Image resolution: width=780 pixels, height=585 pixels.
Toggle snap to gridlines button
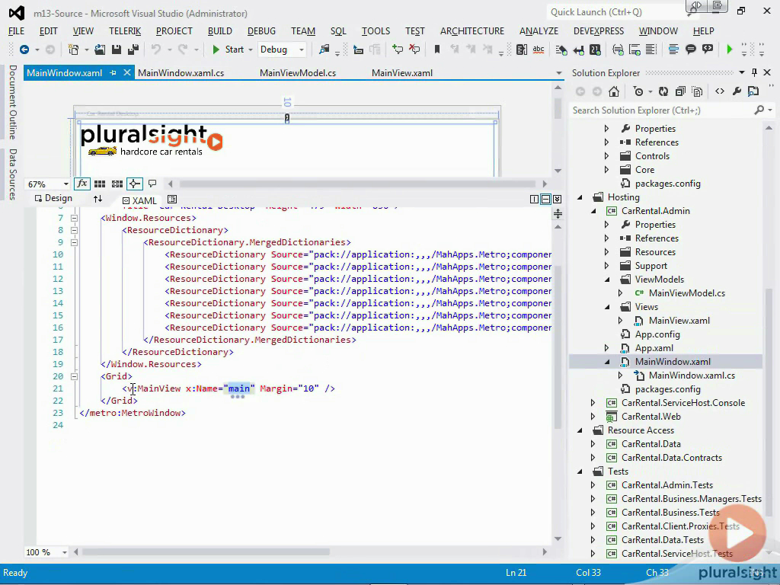click(117, 184)
